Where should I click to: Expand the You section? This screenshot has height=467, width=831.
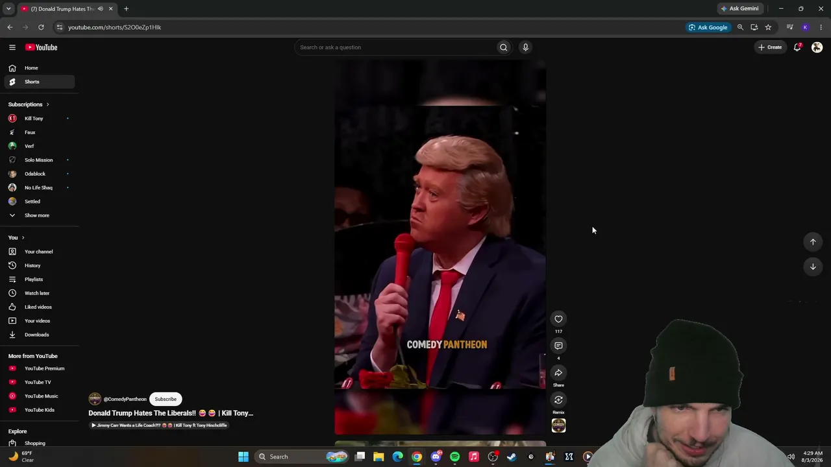click(x=16, y=237)
